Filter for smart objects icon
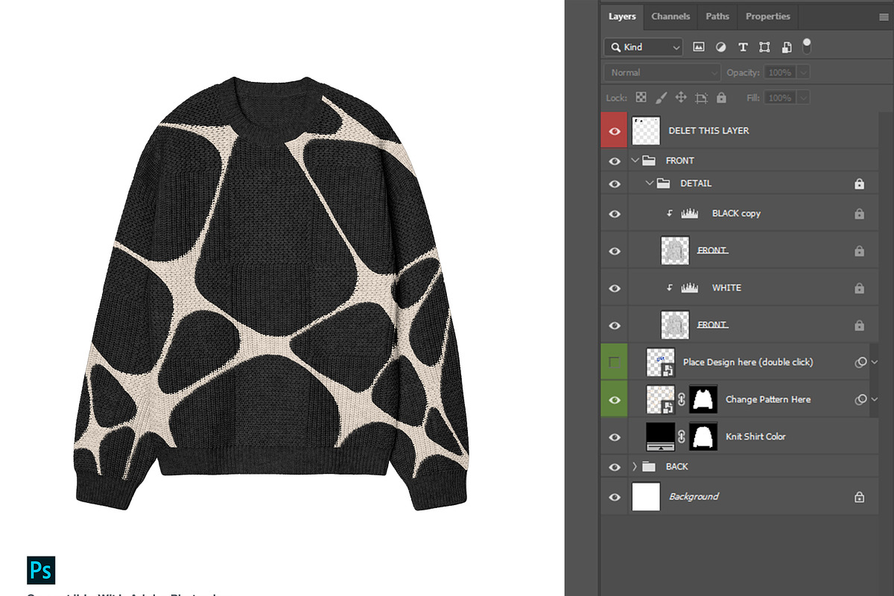The image size is (894, 596). coord(787,47)
